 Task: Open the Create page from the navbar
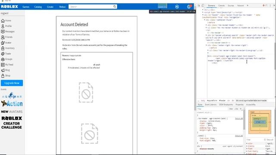[50, 7]
